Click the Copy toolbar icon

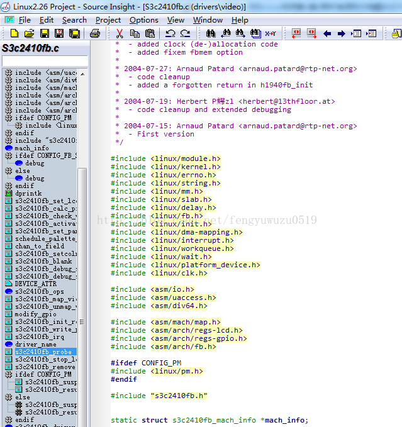tap(135, 33)
